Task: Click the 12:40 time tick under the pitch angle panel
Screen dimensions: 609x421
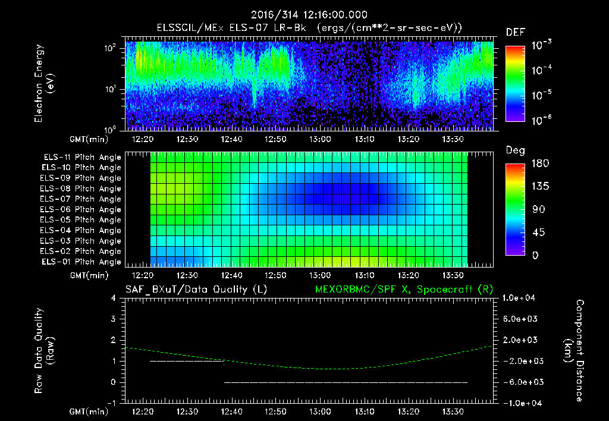Action: pyautogui.click(x=231, y=276)
